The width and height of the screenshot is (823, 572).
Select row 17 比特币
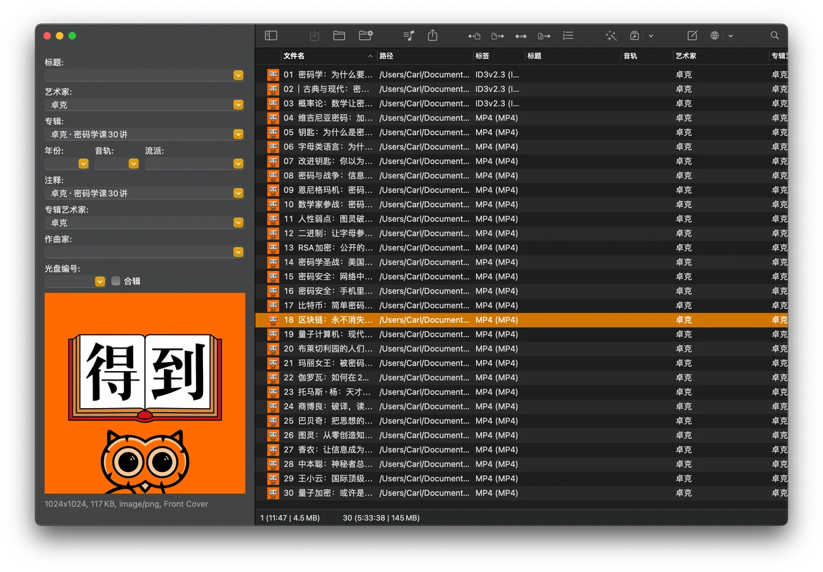[x=521, y=305]
